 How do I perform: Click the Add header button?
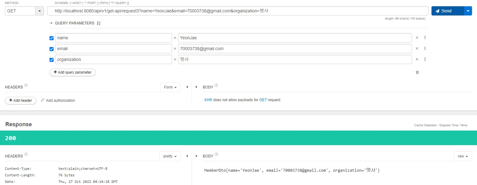pos(20,101)
